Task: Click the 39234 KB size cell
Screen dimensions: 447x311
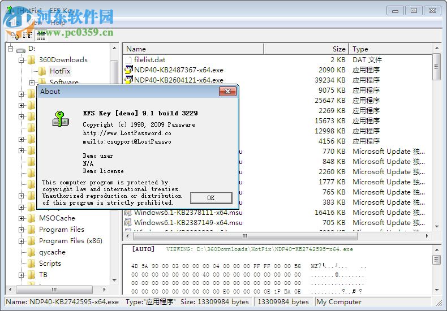Action: 330,80
